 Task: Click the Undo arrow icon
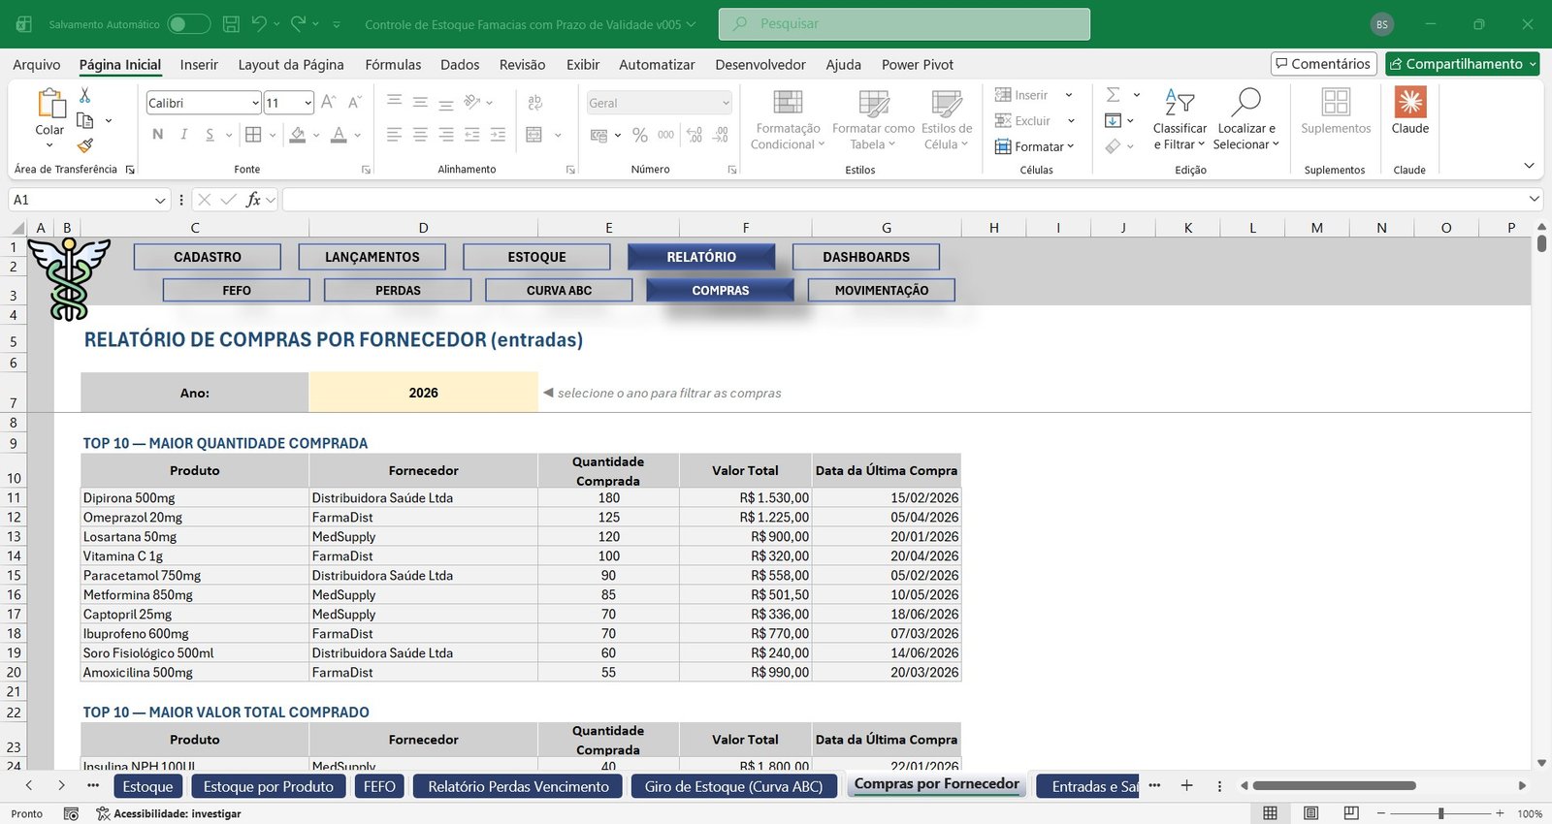point(258,24)
